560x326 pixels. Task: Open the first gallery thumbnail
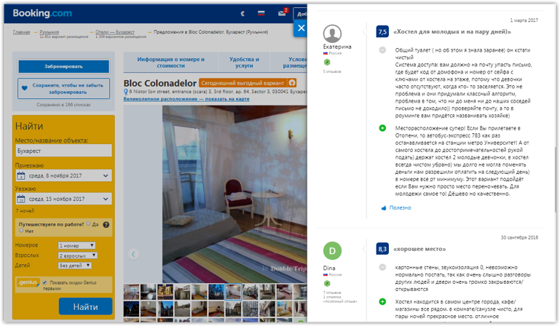point(131,292)
